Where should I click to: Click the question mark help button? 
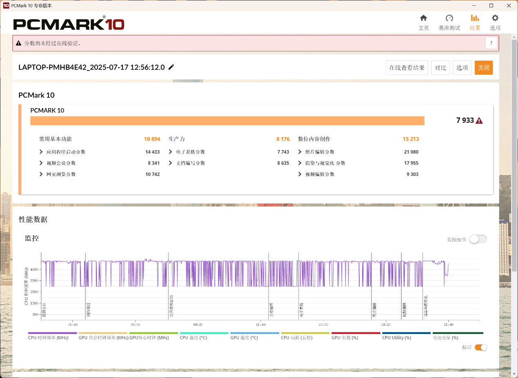[x=491, y=43]
